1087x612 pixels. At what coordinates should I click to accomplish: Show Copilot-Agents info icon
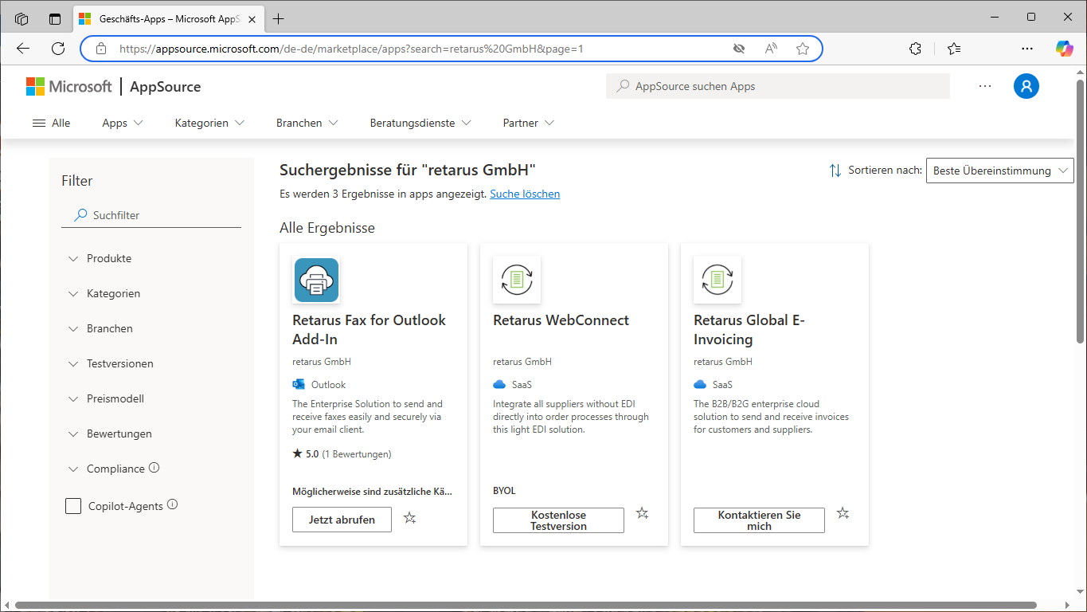(173, 504)
